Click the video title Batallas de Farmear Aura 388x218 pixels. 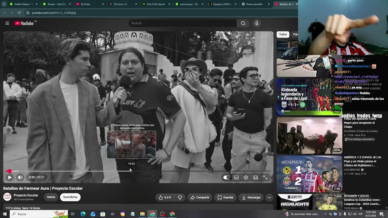(43, 188)
